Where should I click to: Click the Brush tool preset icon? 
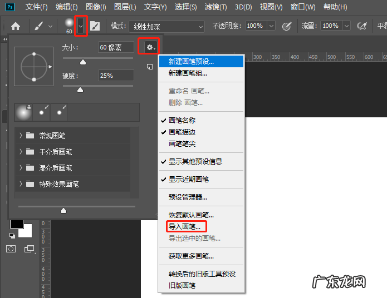pyautogui.click(x=39, y=26)
